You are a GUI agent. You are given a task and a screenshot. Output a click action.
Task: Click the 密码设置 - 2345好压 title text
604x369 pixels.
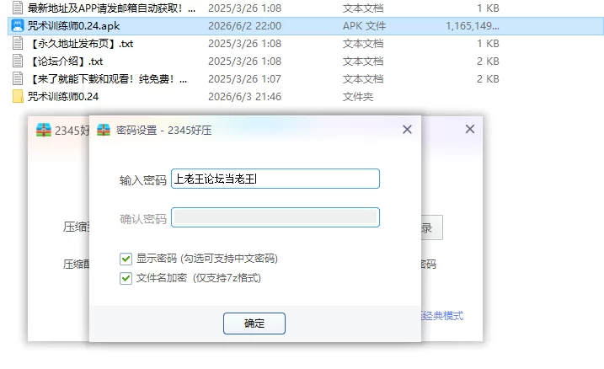pyautogui.click(x=163, y=131)
